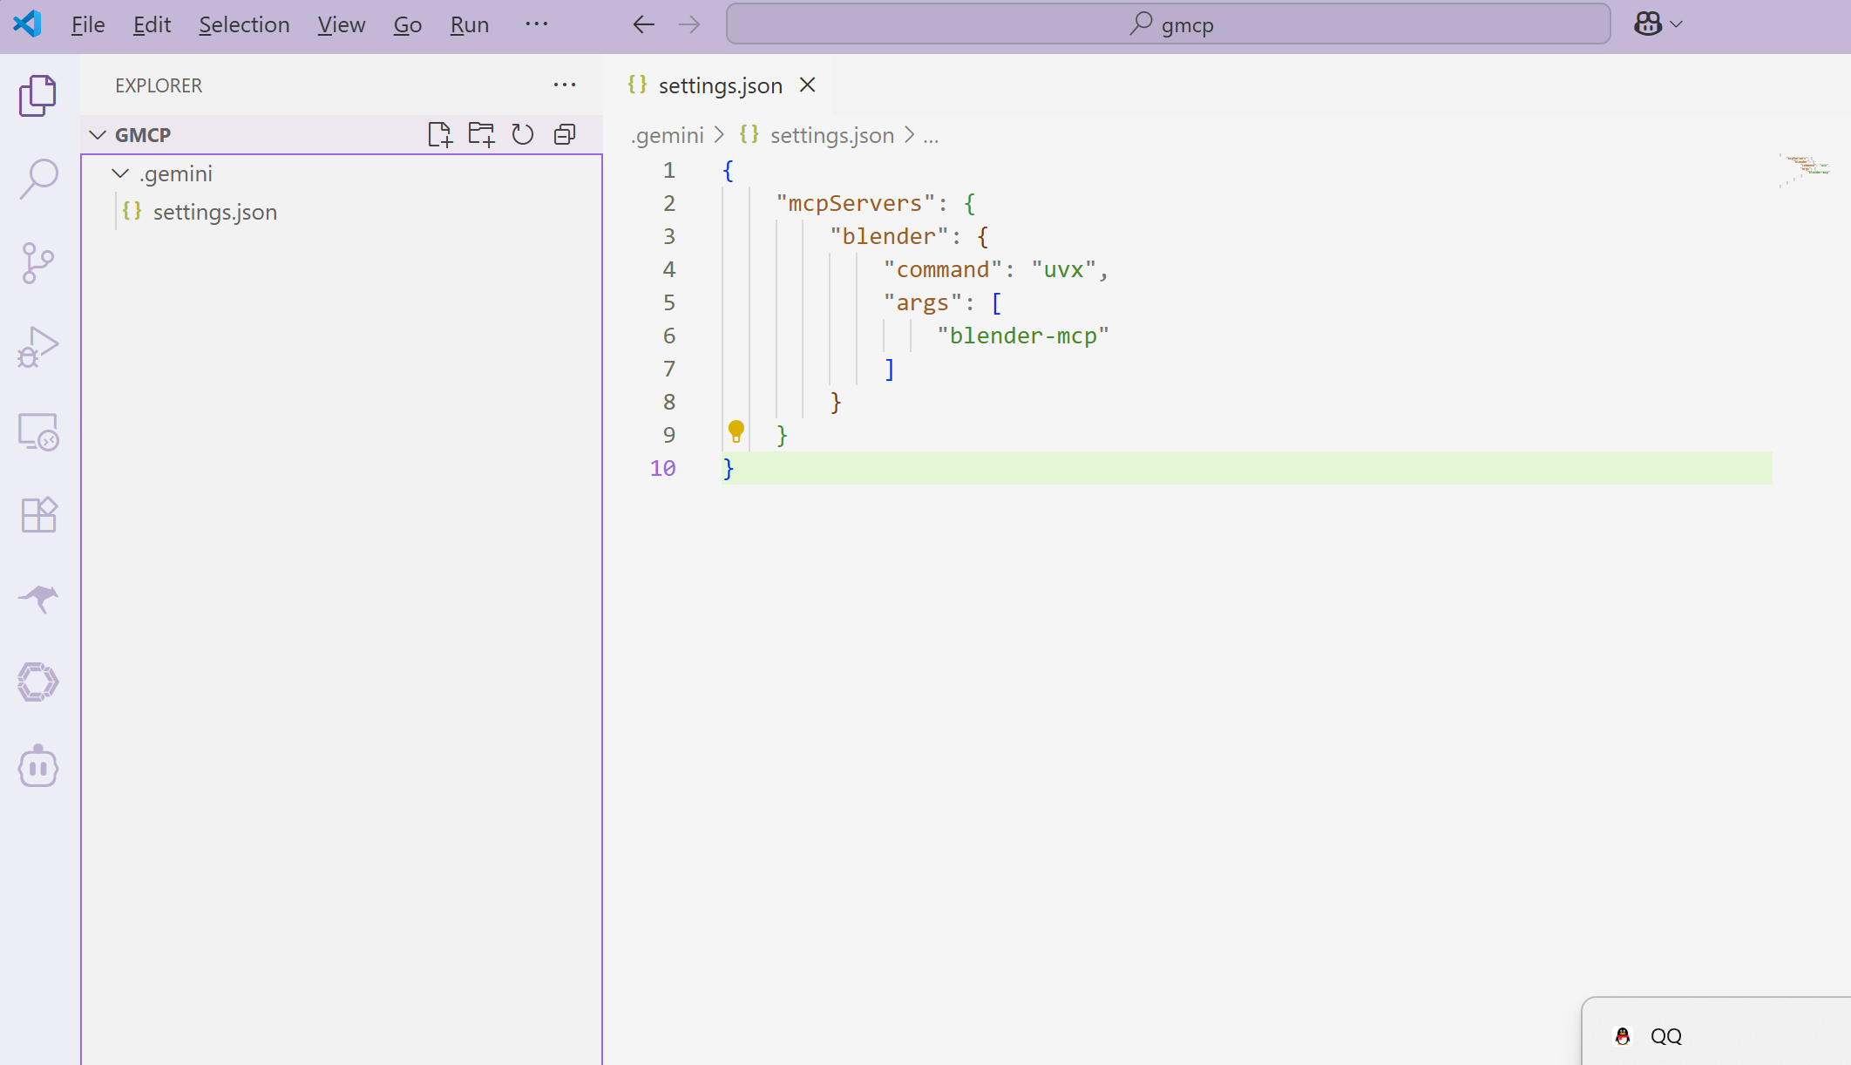
Task: Refresh the explorer file tree
Action: tap(523, 134)
